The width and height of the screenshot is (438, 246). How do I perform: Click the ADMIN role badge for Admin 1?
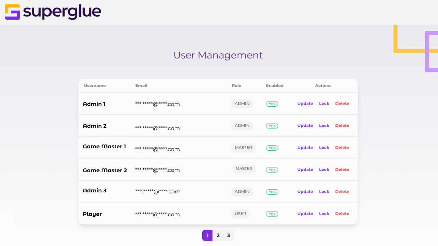coord(242,104)
